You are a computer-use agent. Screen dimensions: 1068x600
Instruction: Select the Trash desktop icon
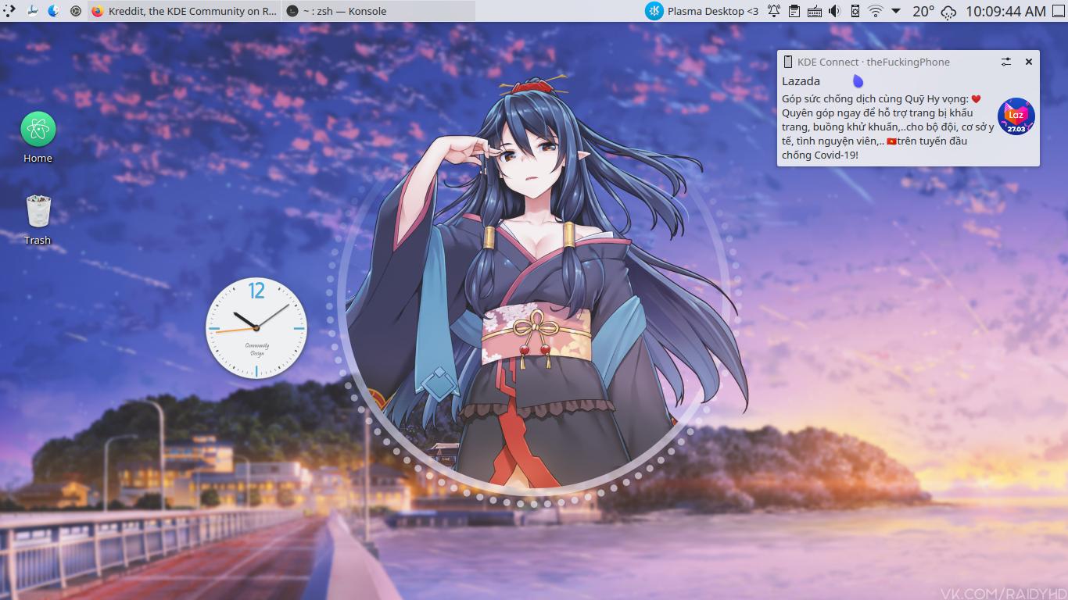click(x=38, y=220)
